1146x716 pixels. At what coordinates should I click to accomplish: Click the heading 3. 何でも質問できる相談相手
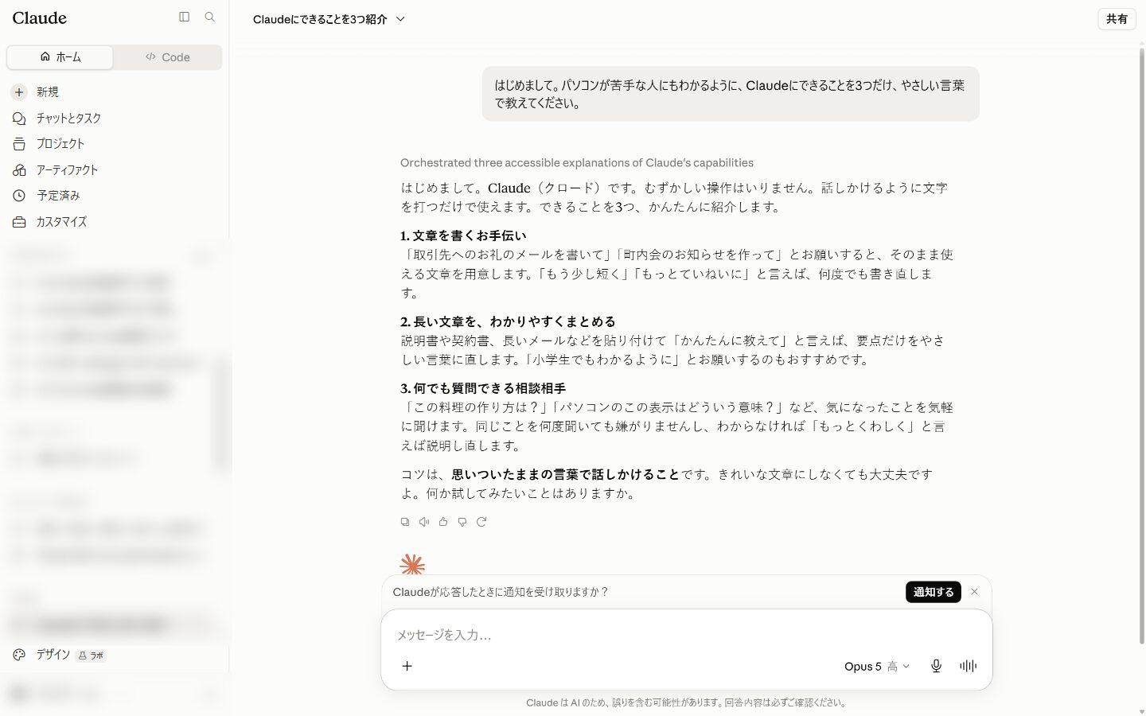pyautogui.click(x=483, y=388)
